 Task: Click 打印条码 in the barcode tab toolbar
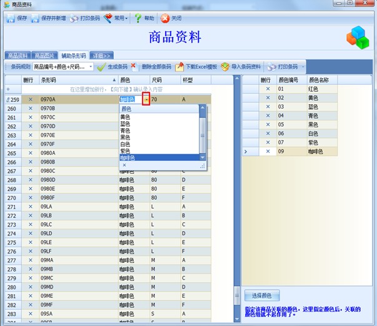[x=283, y=67]
